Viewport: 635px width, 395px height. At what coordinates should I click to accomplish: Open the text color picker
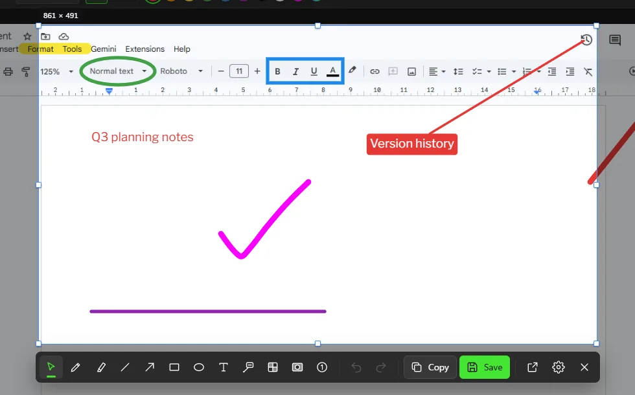[x=332, y=72]
